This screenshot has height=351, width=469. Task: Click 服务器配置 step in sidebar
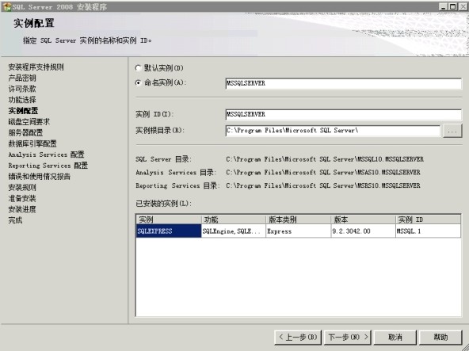[25, 132]
